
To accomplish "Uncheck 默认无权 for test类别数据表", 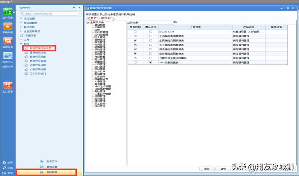I will pyautogui.click(x=151, y=62).
